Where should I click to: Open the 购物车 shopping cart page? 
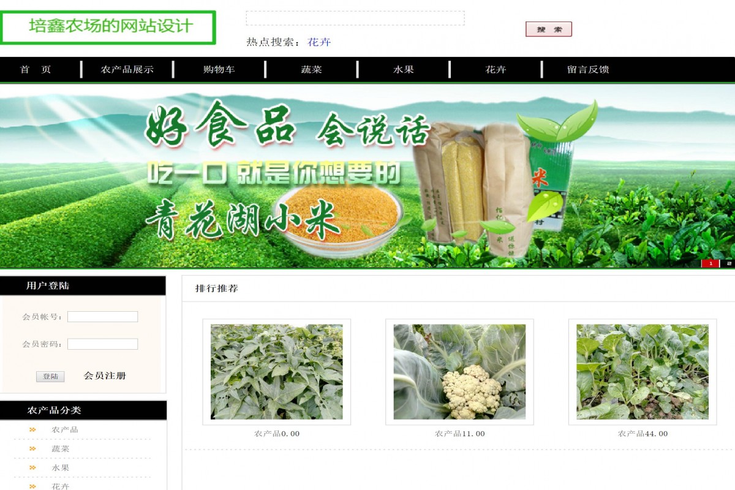pos(219,69)
